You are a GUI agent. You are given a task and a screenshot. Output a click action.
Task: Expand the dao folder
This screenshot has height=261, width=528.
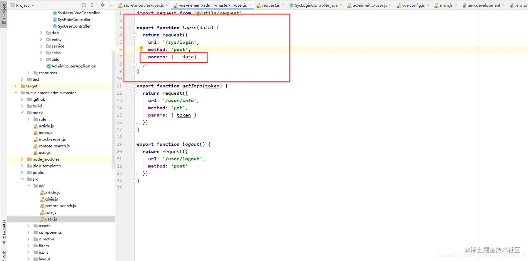point(41,33)
